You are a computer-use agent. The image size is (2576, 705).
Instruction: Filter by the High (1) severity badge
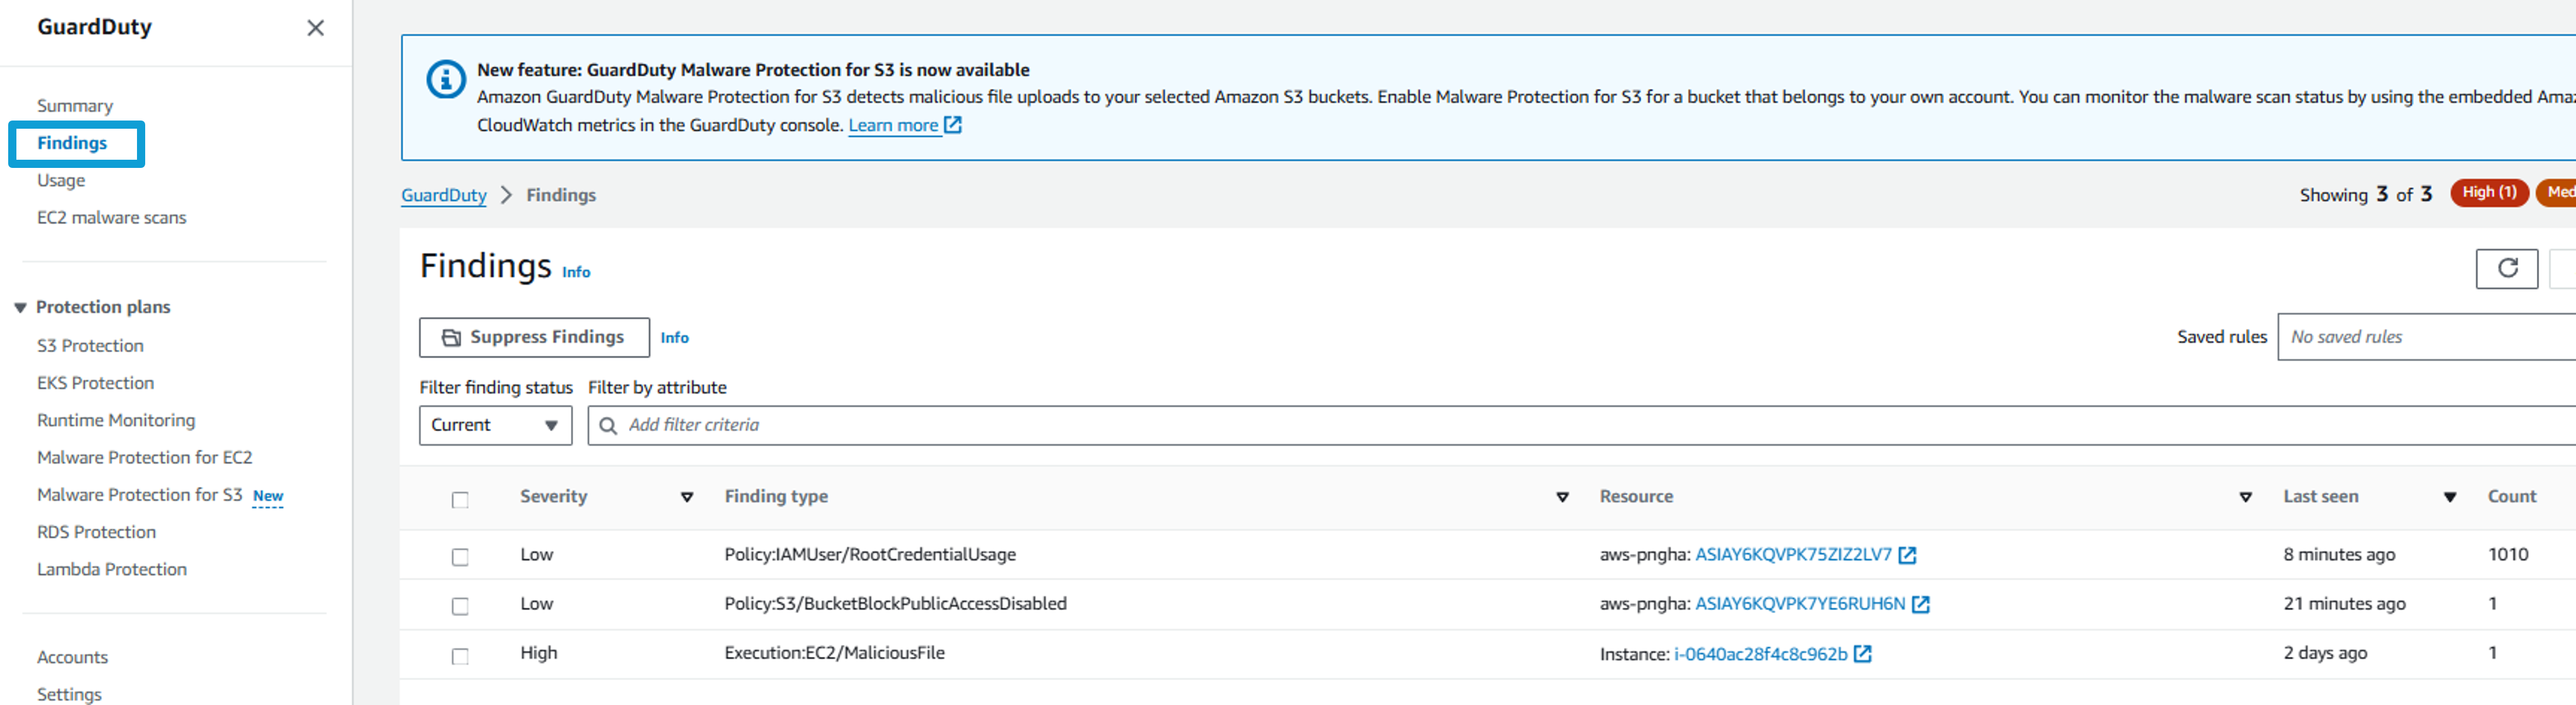tap(2489, 193)
